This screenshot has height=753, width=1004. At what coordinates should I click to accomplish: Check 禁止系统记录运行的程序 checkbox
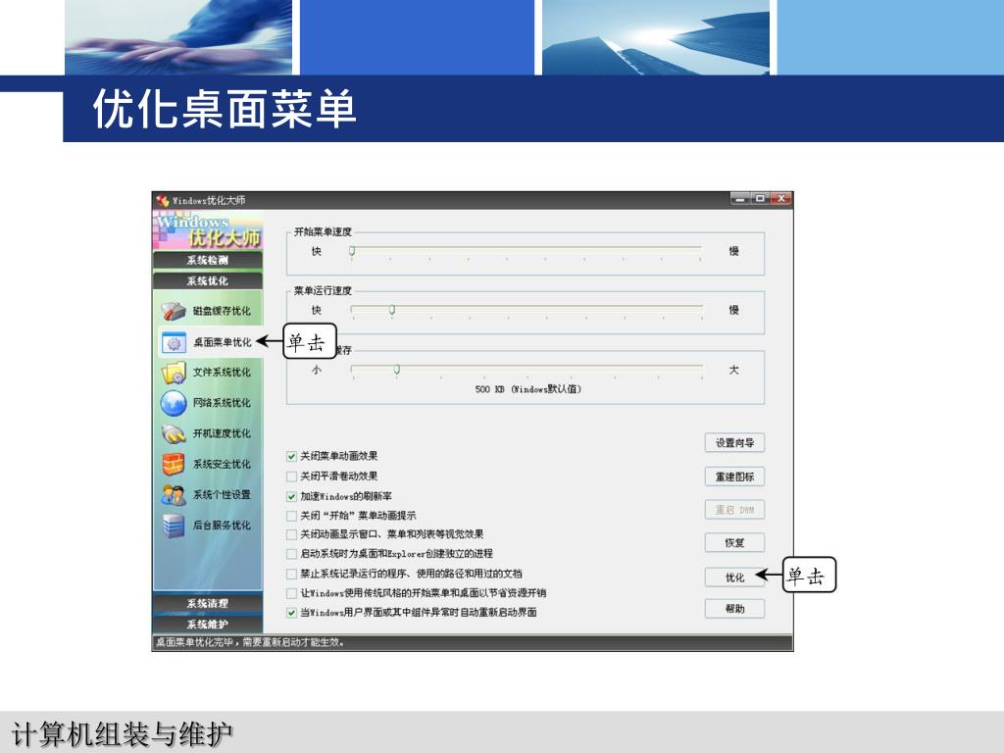pos(291,574)
